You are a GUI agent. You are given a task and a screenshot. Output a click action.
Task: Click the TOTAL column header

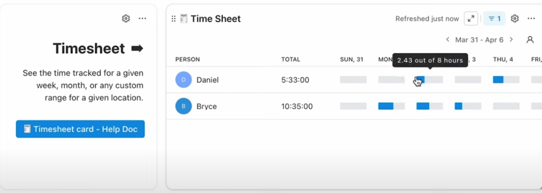(291, 59)
